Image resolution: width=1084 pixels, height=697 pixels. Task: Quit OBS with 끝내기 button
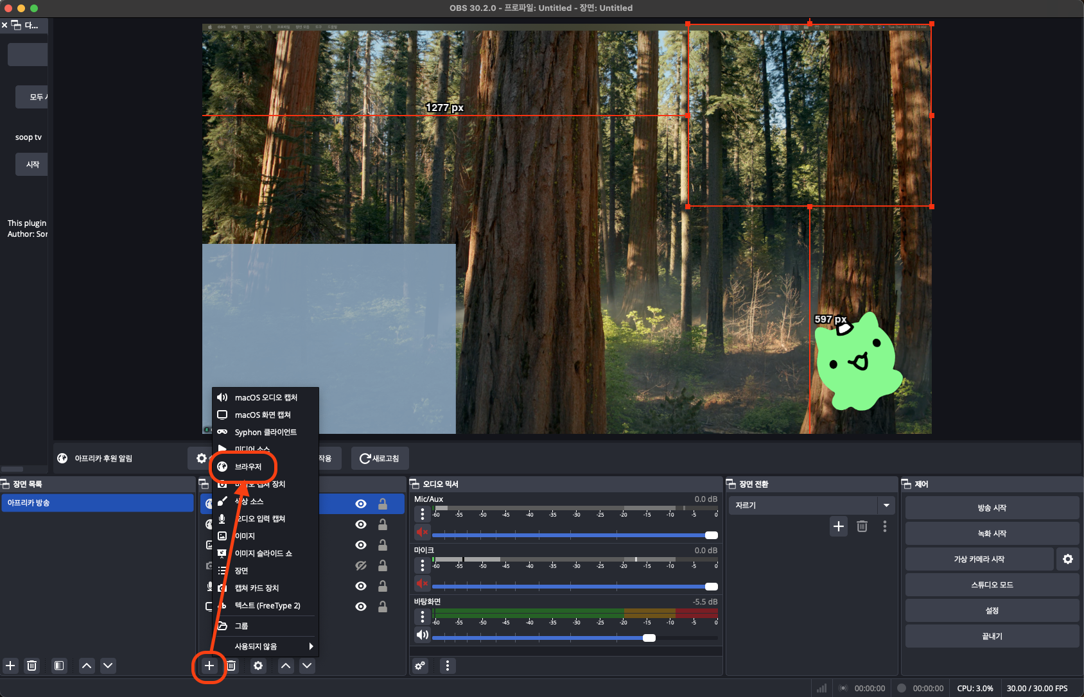[992, 636]
